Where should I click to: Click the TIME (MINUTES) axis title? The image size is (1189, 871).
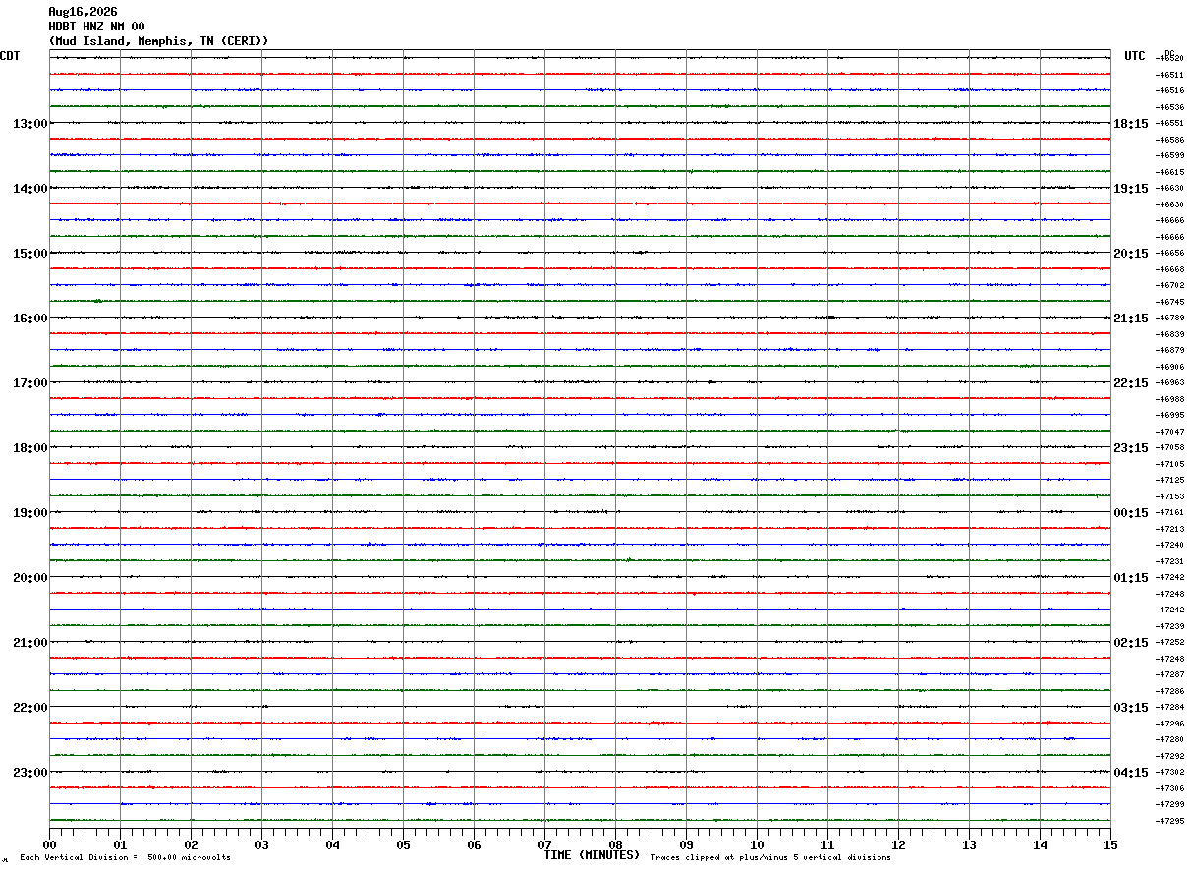coord(592,855)
